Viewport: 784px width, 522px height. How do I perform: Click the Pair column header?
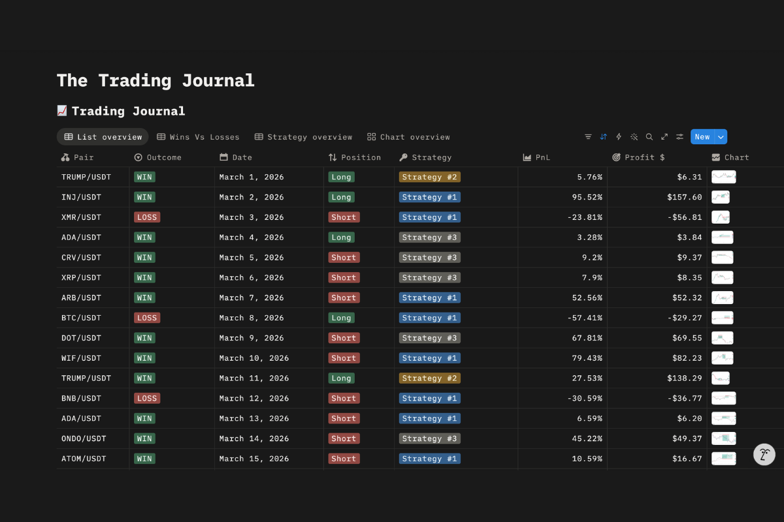tap(78, 157)
